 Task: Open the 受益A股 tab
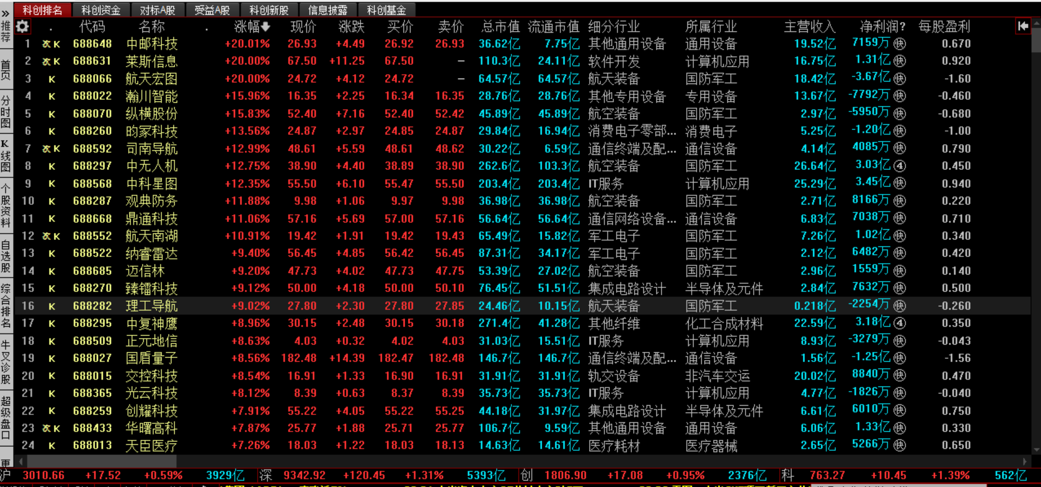pyautogui.click(x=212, y=10)
